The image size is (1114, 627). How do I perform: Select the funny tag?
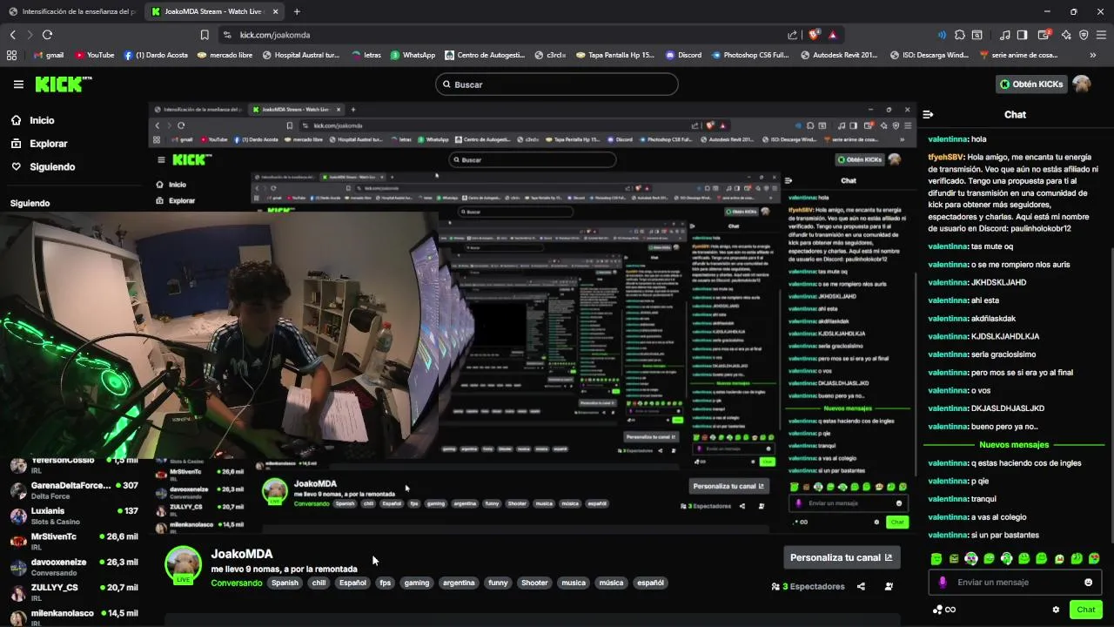click(498, 583)
